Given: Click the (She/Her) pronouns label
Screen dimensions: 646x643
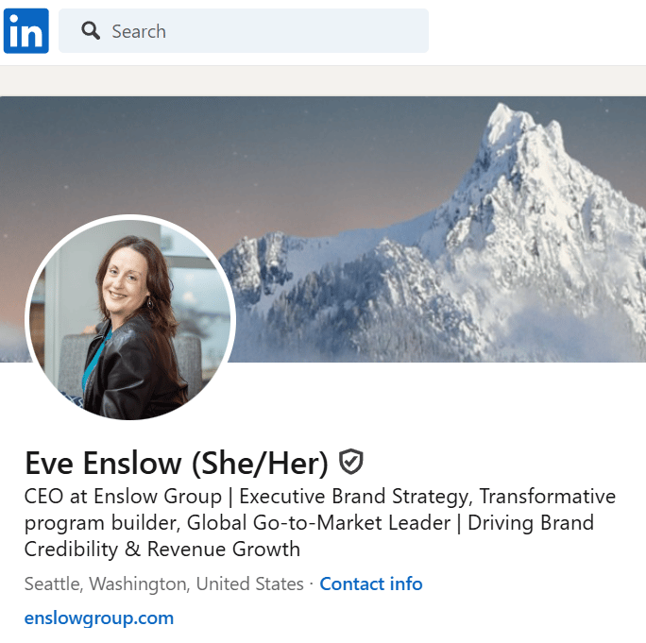Looking at the screenshot, I should click(x=260, y=464).
